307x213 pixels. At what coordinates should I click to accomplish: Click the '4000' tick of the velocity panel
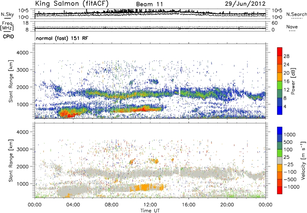tap(22, 132)
